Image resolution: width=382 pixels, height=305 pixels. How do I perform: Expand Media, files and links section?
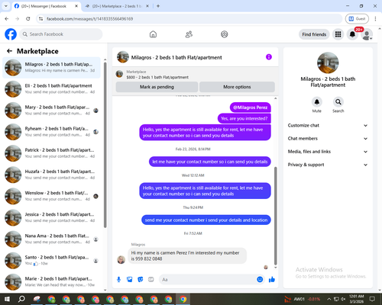[328, 152]
